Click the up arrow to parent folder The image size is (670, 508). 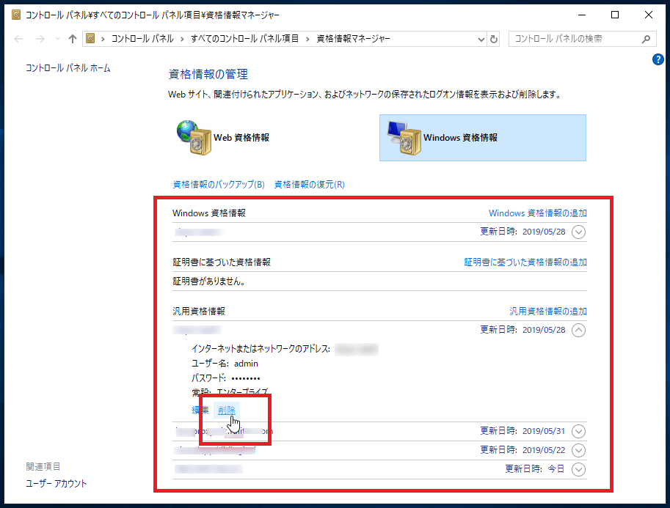[x=72, y=39]
